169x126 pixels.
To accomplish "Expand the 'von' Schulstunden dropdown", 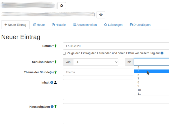I will 95,62.
